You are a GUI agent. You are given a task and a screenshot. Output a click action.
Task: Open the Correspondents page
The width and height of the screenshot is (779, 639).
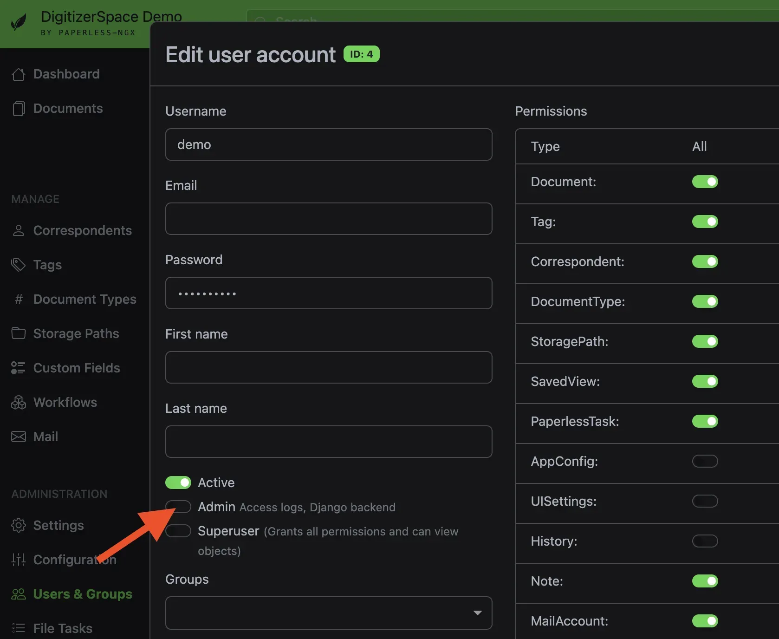[83, 230]
